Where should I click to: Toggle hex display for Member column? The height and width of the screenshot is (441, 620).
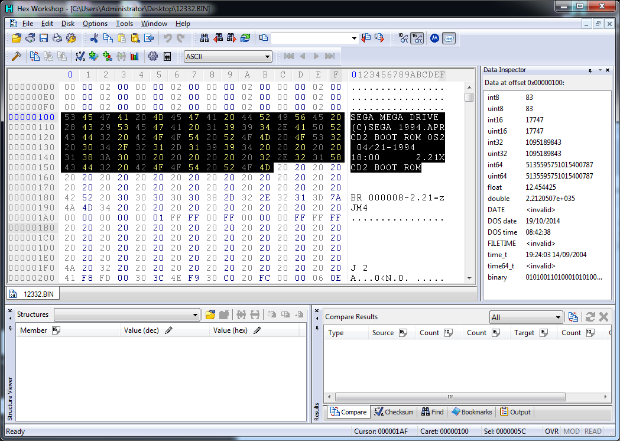(x=56, y=330)
